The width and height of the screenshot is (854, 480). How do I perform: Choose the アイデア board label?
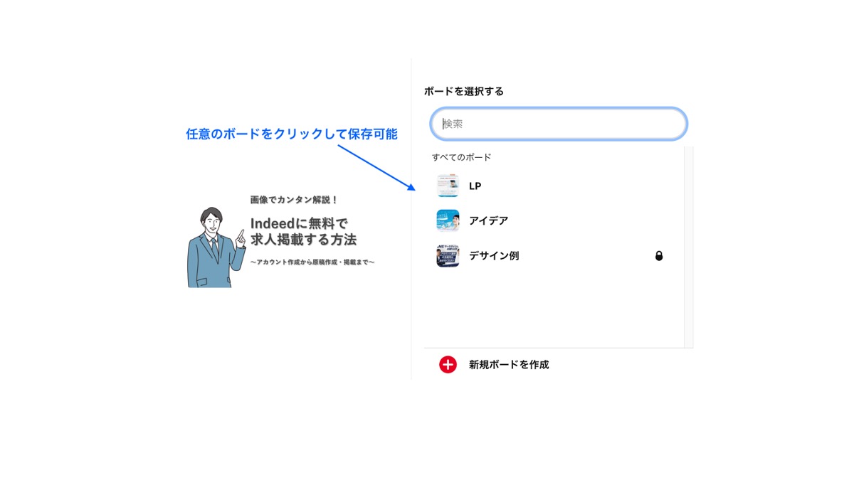[x=488, y=221]
